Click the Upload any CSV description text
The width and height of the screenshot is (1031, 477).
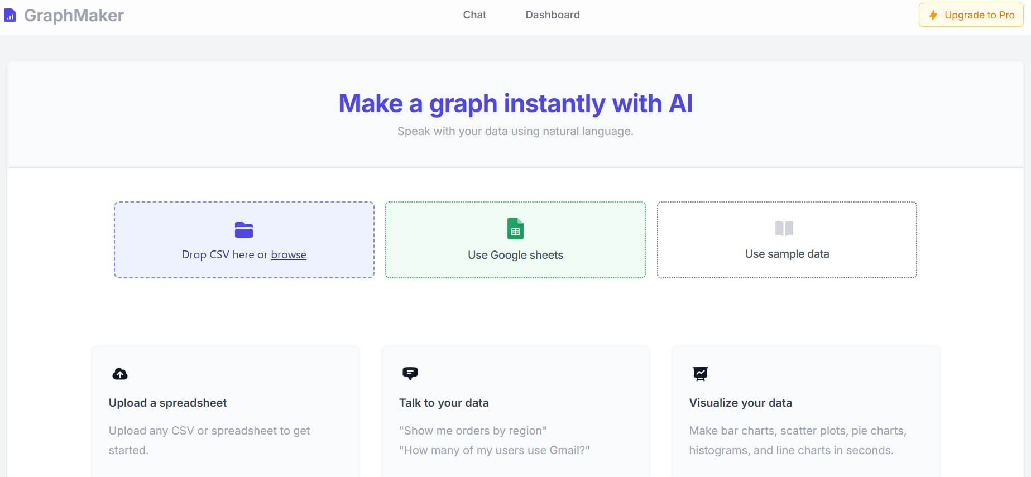pyautogui.click(x=209, y=440)
